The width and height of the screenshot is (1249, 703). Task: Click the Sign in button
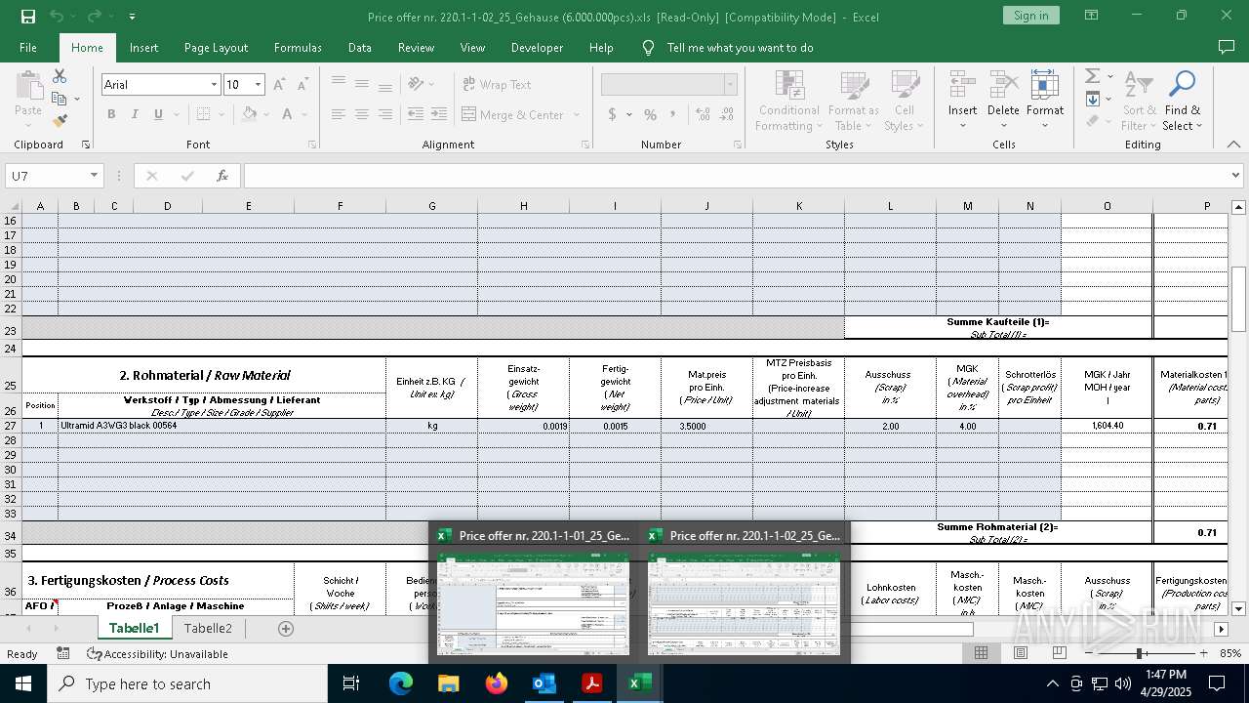click(x=1030, y=16)
